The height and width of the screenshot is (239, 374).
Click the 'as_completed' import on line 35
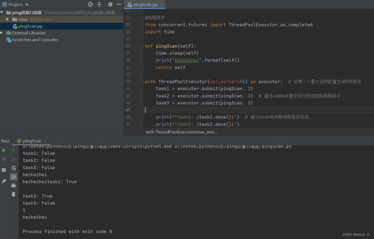[x=296, y=25]
